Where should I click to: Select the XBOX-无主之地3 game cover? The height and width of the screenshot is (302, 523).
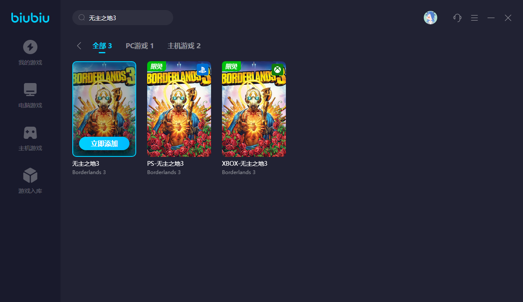pos(254,109)
